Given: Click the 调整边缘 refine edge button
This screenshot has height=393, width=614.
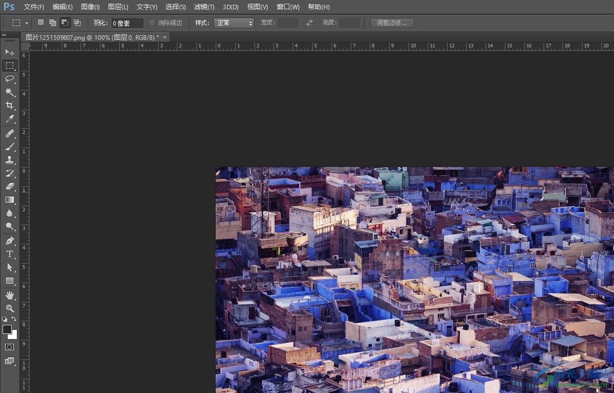Looking at the screenshot, I should point(392,23).
